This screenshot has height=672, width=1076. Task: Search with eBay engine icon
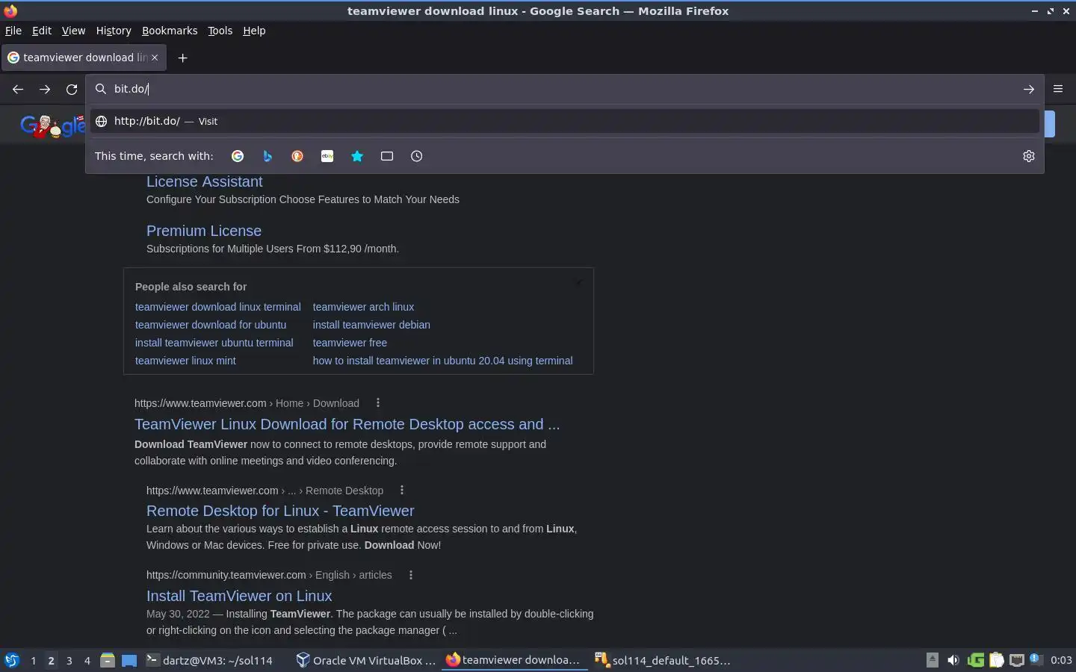pyautogui.click(x=327, y=156)
